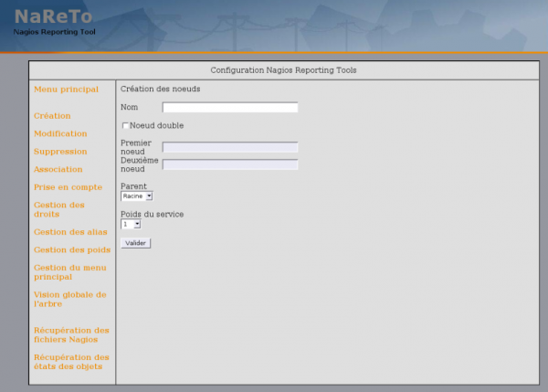This screenshot has width=548, height=392.
Task: Select the Association menu link
Action: coord(58,169)
